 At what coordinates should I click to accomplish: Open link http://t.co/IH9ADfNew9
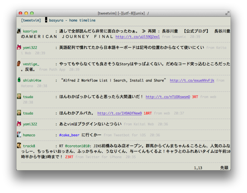(119, 113)
